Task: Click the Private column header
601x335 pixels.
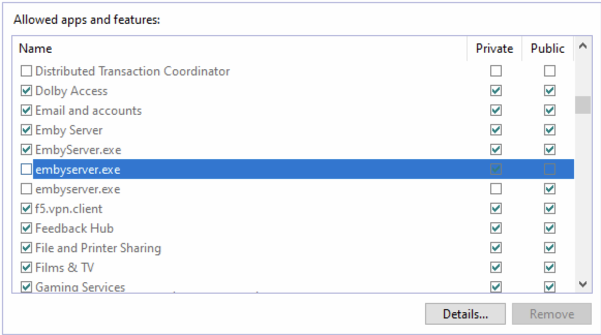Action: pyautogui.click(x=494, y=49)
